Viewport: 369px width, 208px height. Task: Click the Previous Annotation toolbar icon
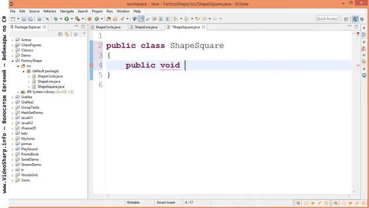(186, 19)
